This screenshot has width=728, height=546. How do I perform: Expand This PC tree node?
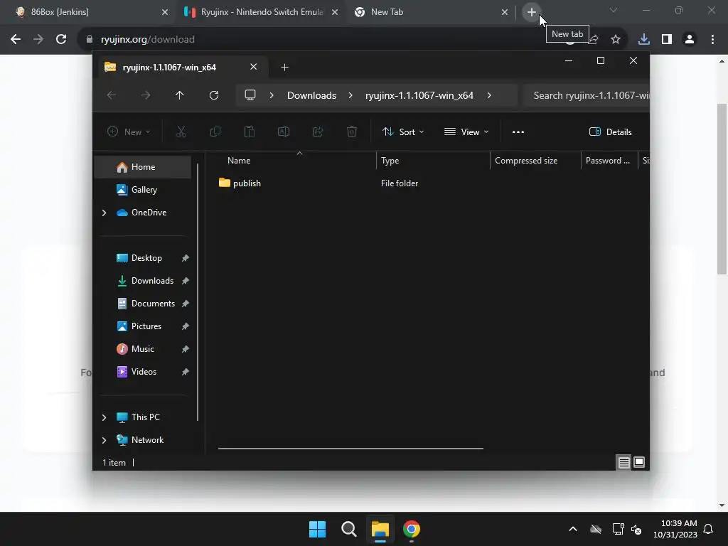click(x=104, y=417)
